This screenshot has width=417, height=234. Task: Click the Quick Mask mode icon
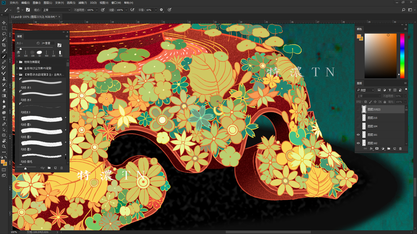pyautogui.click(x=4, y=170)
